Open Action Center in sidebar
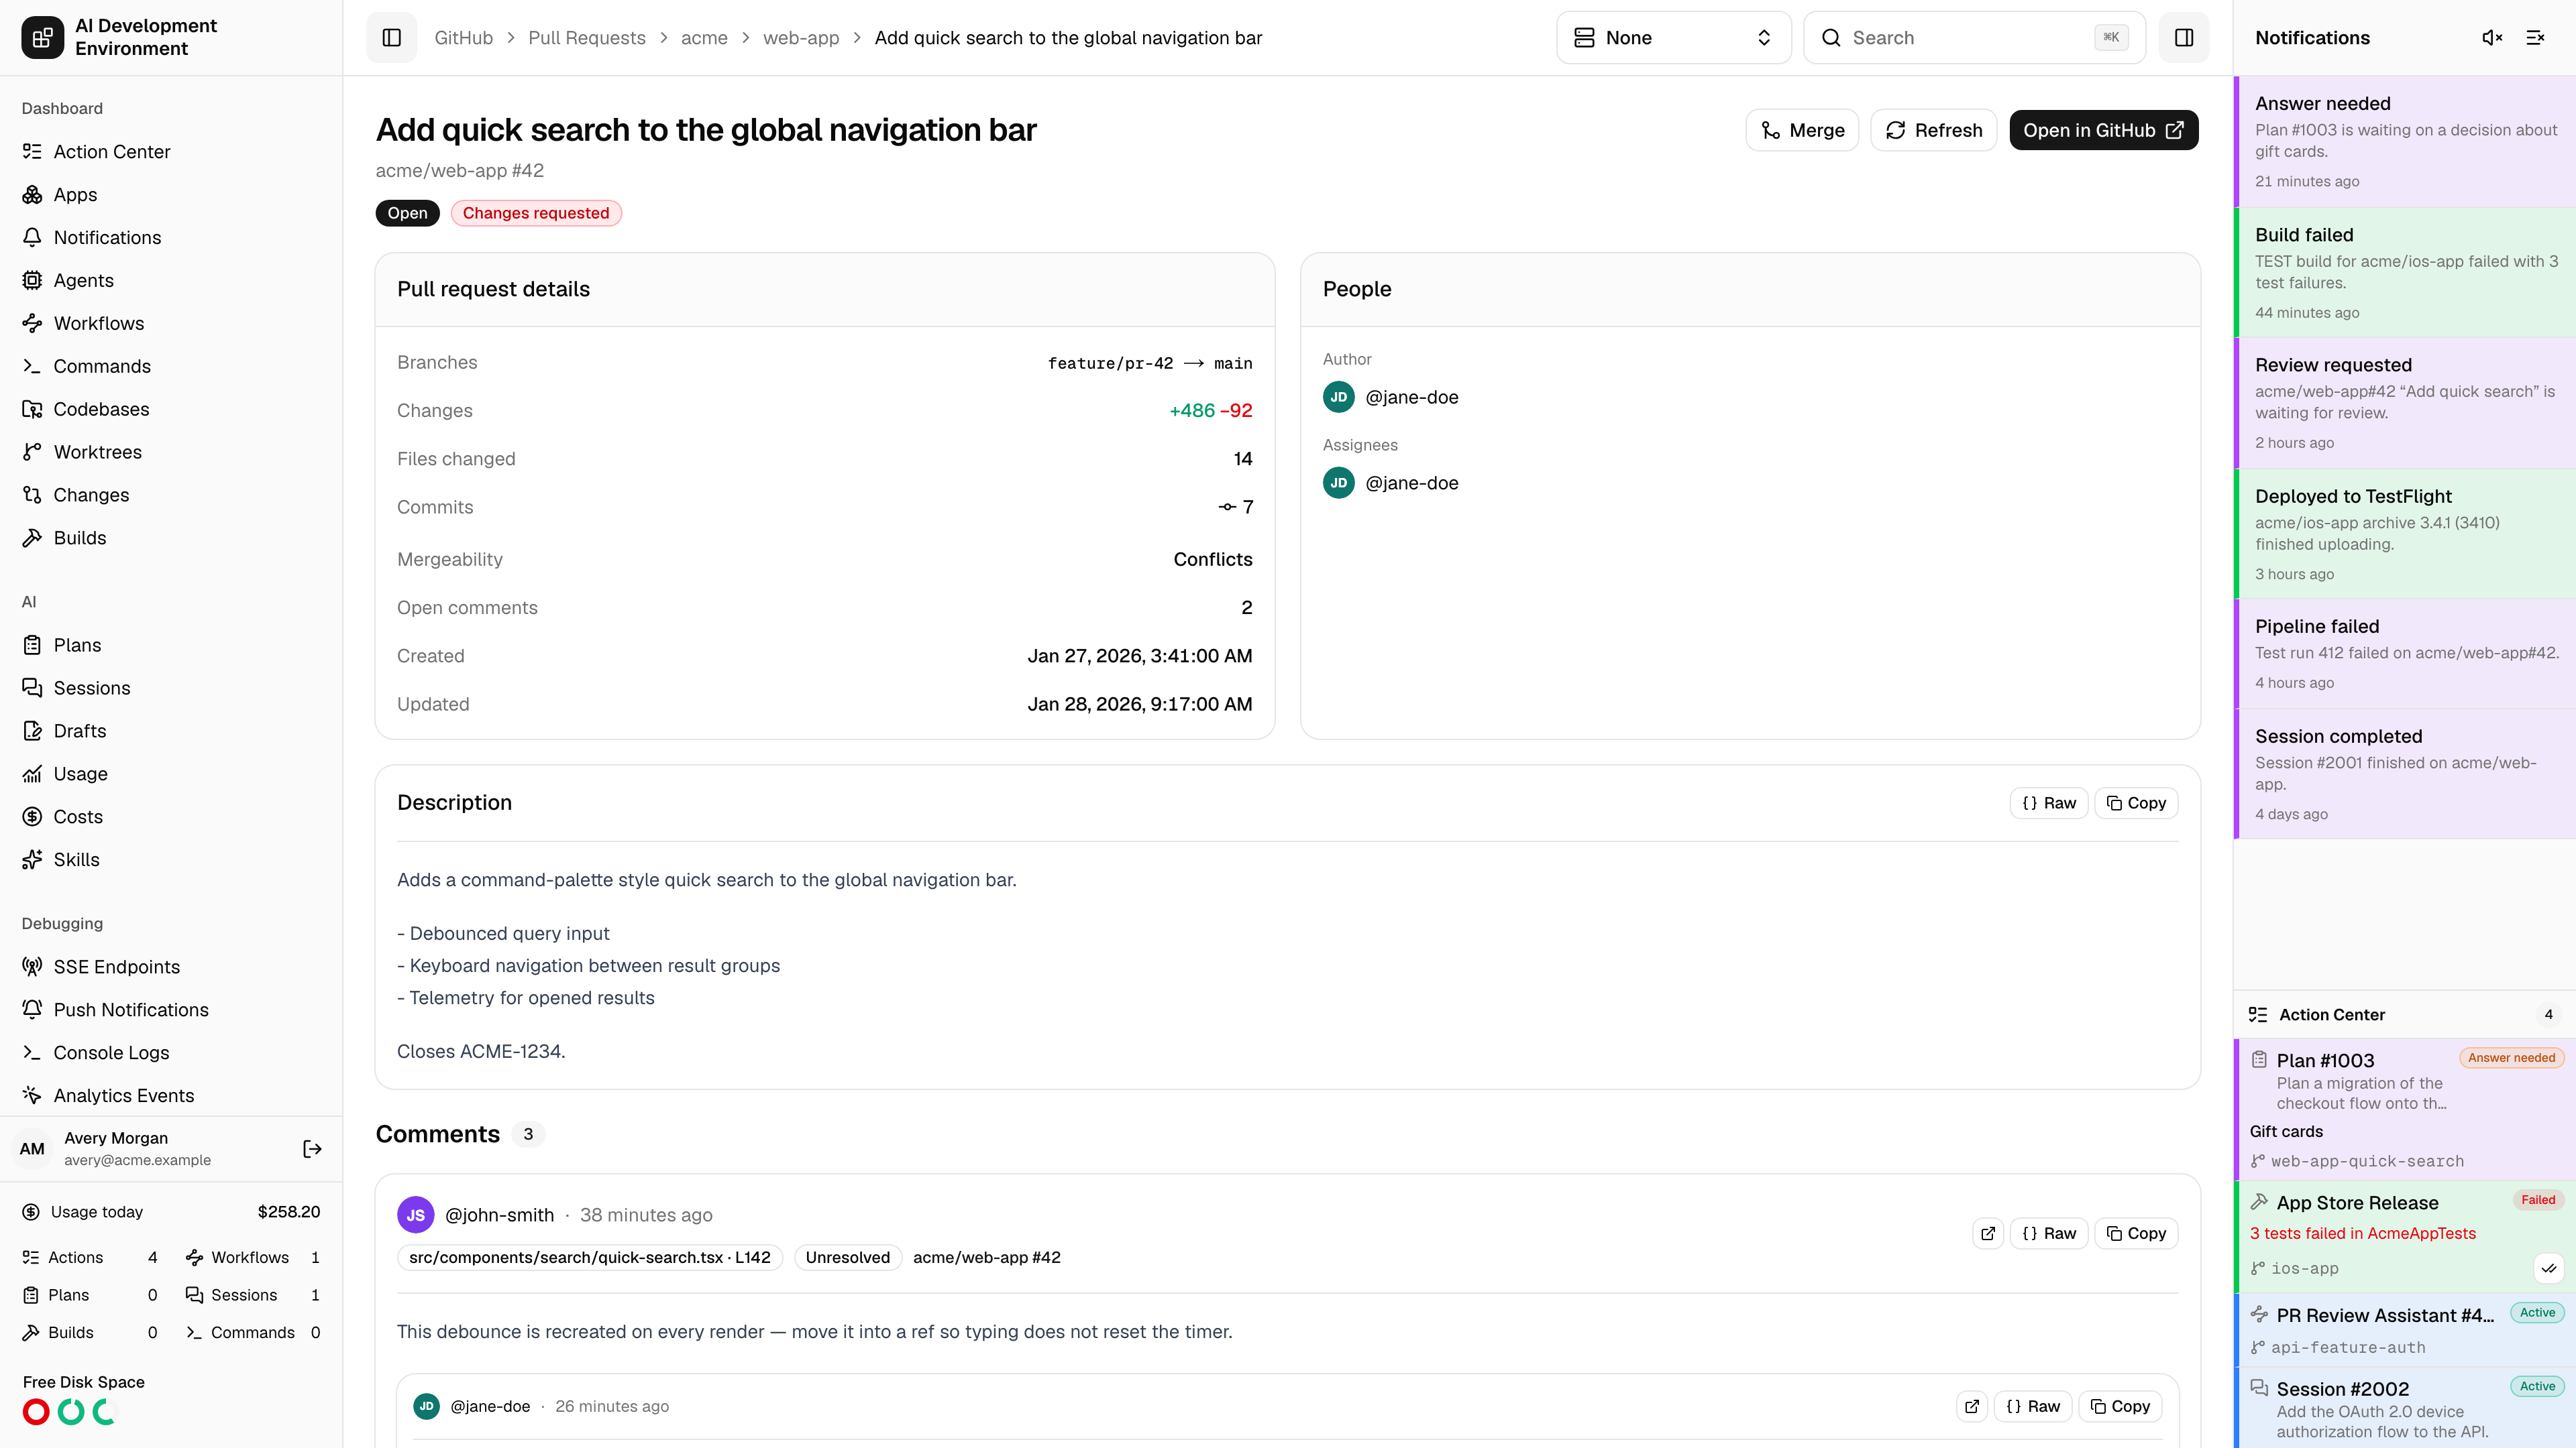The width and height of the screenshot is (2576, 1448). (171, 152)
